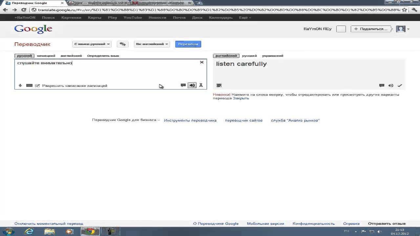Screen dimensions: 420x236
Task: Open Chrome wrench settings menu
Action: coord(414,10)
